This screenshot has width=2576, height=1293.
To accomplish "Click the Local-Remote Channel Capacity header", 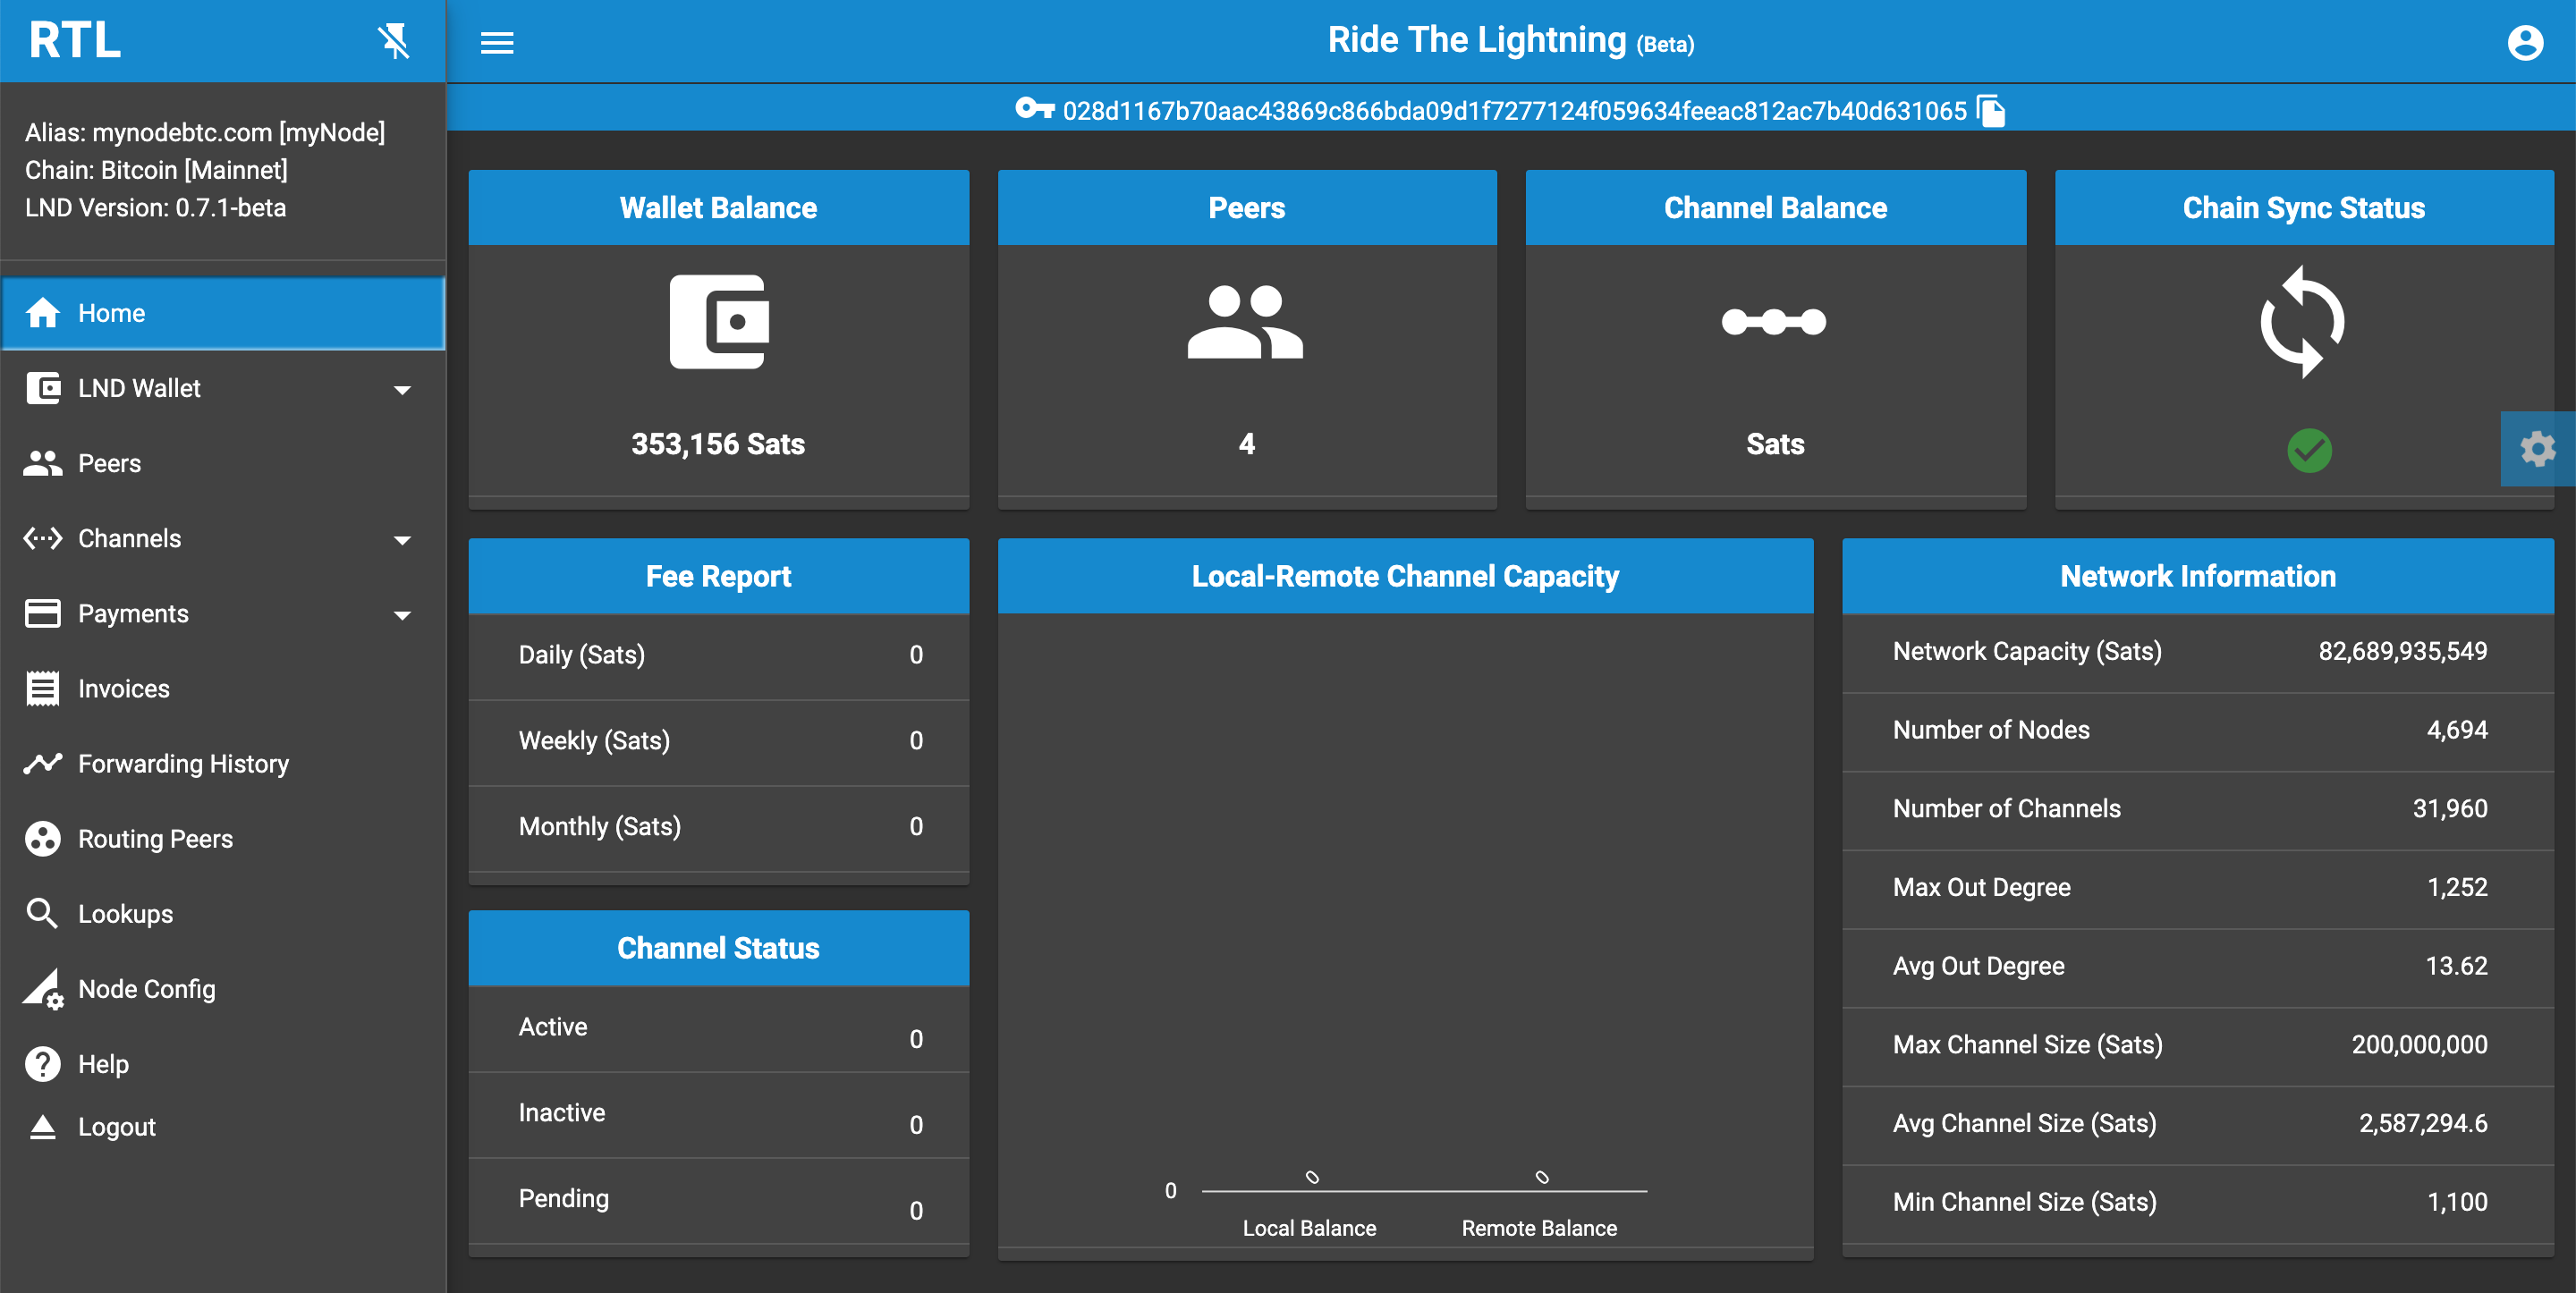I will (1405, 576).
